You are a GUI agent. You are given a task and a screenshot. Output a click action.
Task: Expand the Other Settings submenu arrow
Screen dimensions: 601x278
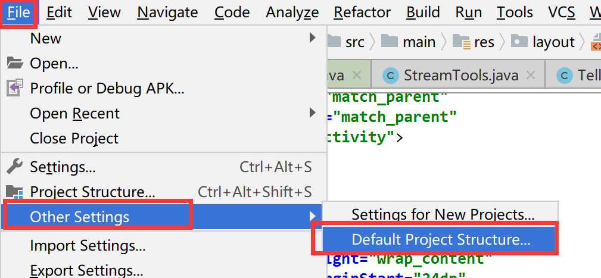[313, 217]
